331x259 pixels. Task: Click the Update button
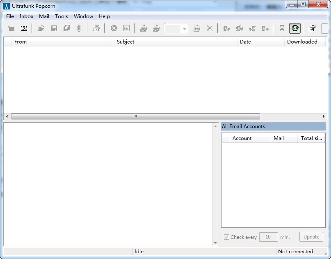click(x=311, y=237)
